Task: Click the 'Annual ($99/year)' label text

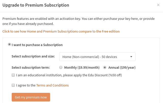Action: tap(122, 67)
